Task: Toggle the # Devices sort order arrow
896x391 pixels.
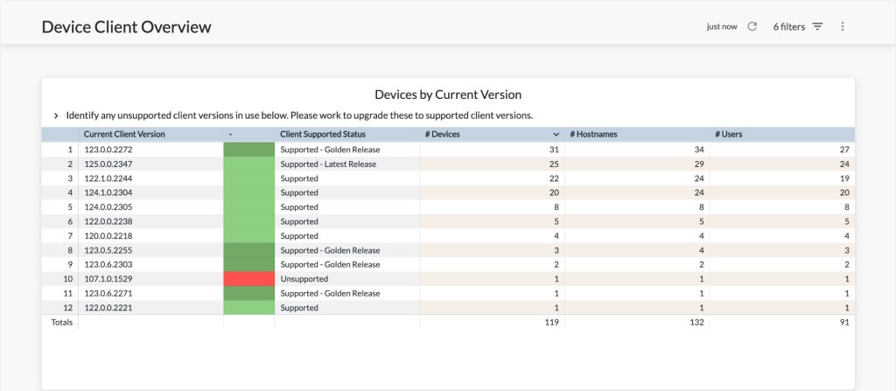Action: click(556, 135)
